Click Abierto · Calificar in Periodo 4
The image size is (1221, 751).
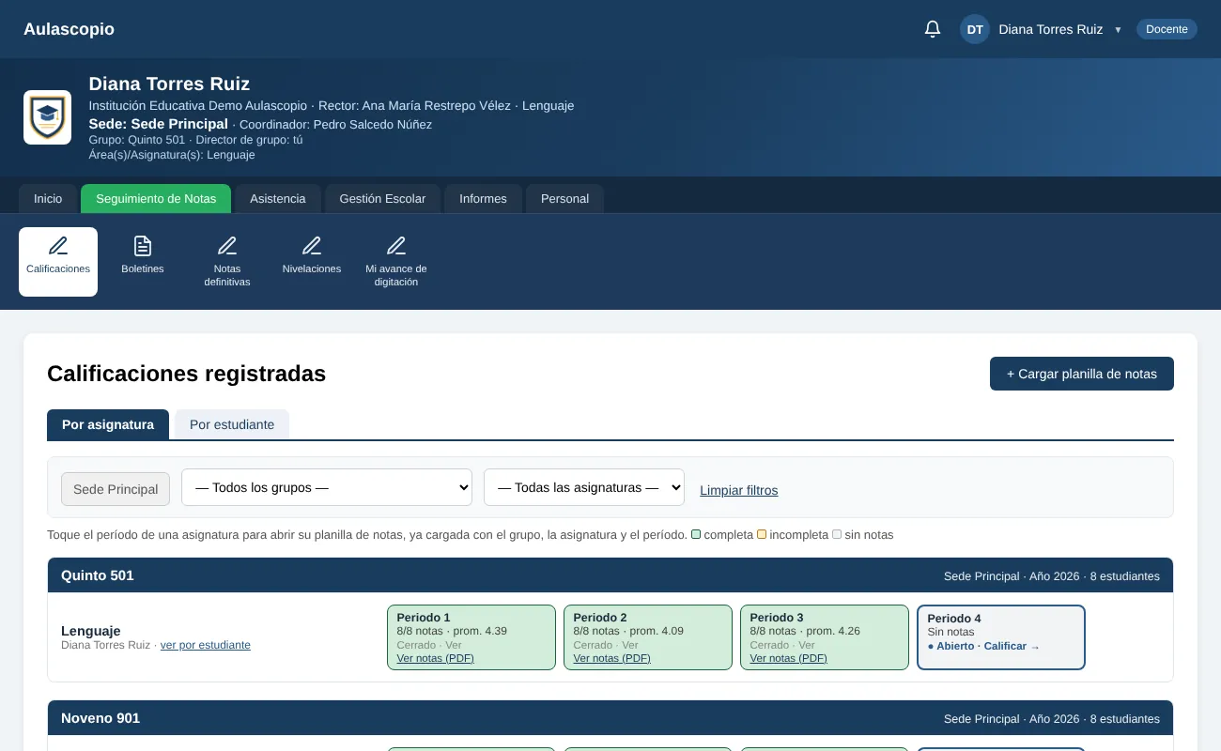[983, 646]
